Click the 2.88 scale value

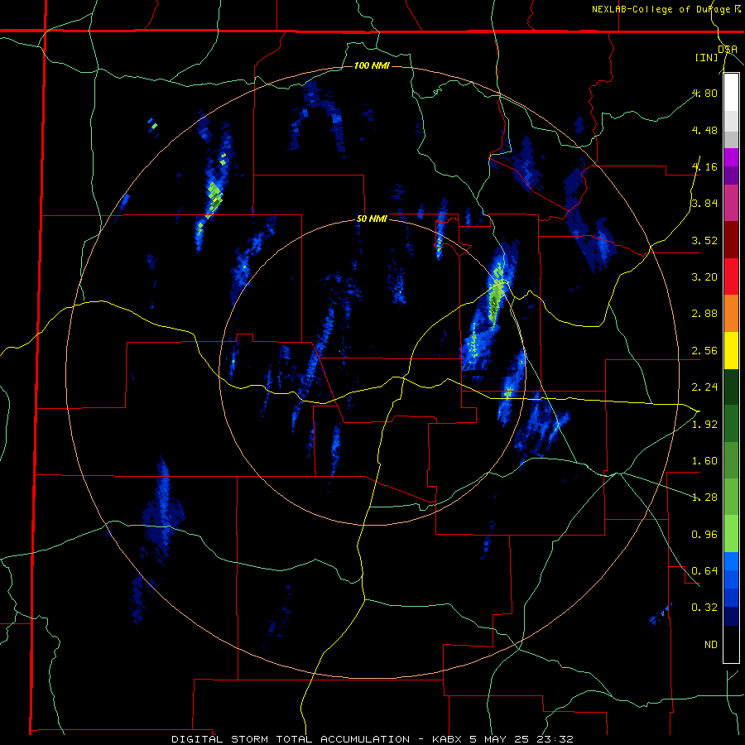coord(704,314)
